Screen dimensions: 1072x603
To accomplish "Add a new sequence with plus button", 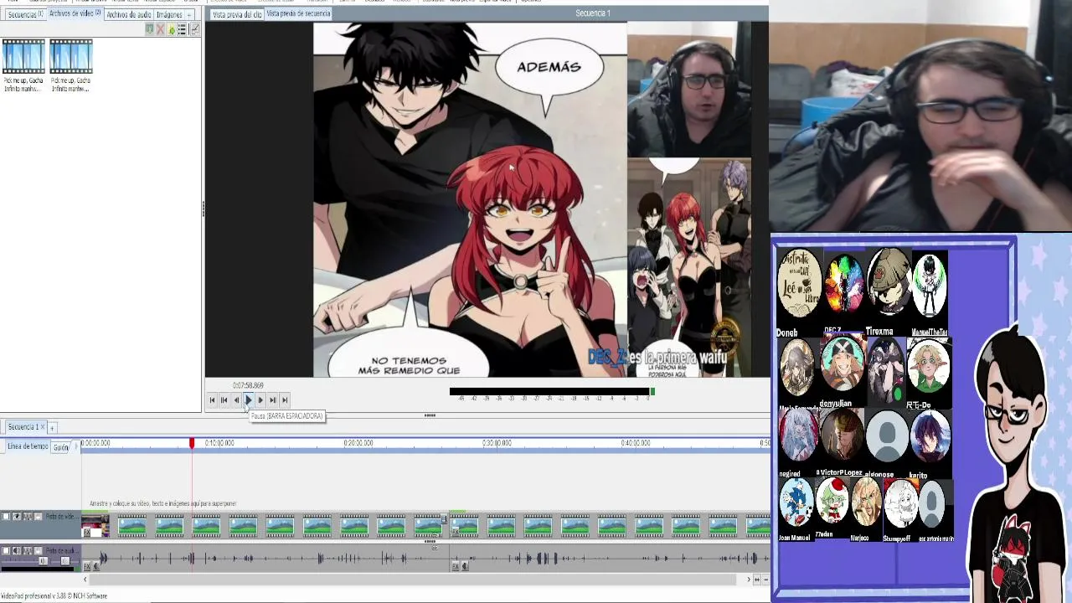I will [x=52, y=428].
